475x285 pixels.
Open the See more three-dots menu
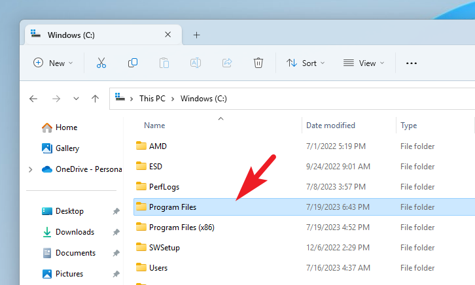[x=412, y=63]
